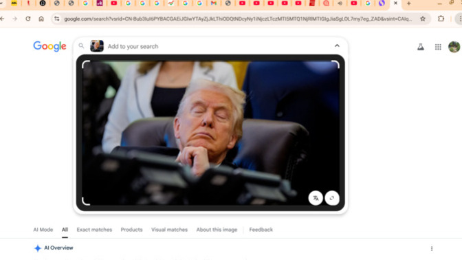Screen dimensions: 462x260
Task: Click the search magnifier icon
Action: pos(81,45)
